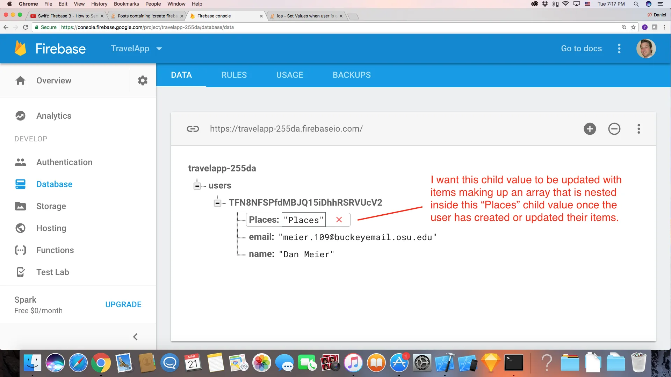Click the UPGRADE plan button
The image size is (671, 377).
pos(123,304)
